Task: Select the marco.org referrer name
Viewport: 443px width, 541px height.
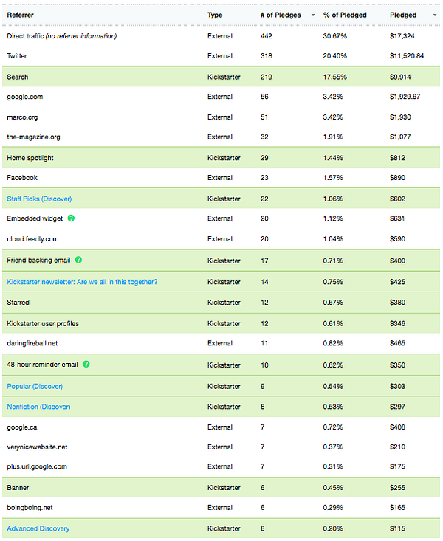Action: [x=22, y=117]
